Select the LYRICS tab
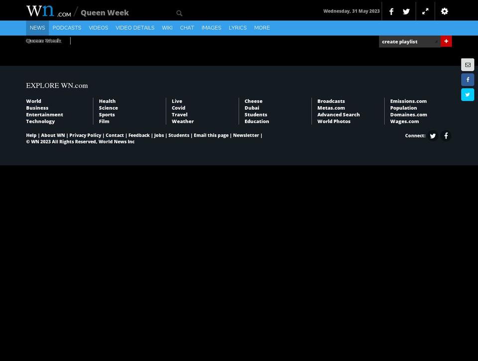Screen dimensions: 478x361 click(x=238, y=28)
